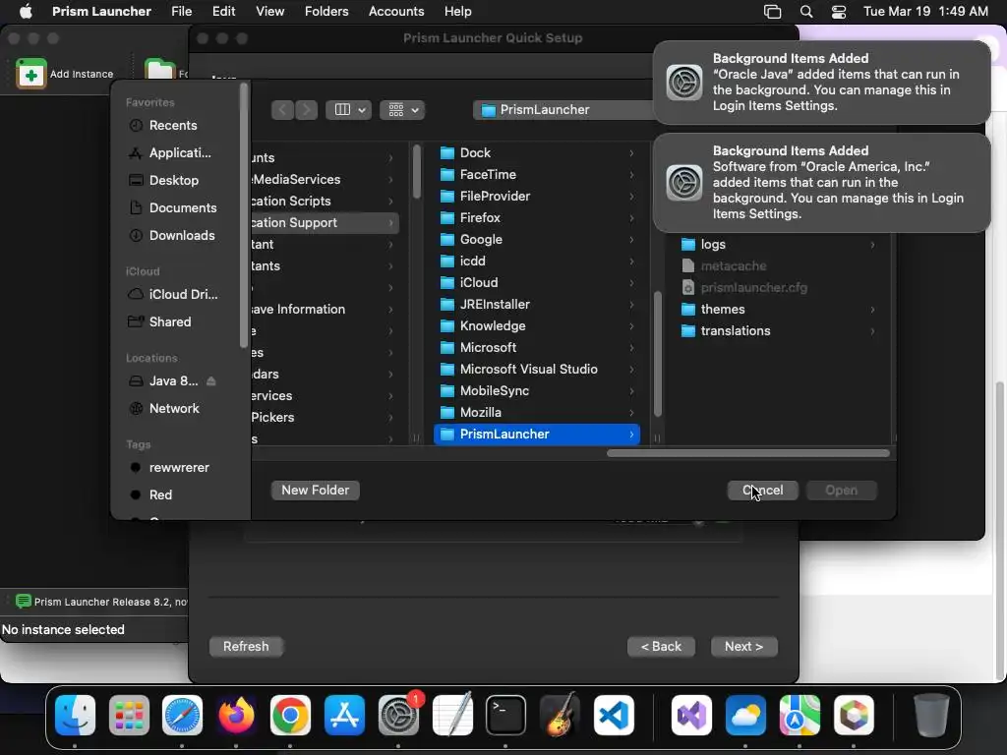Expand the JREInstaller folder chevron

point(631,305)
